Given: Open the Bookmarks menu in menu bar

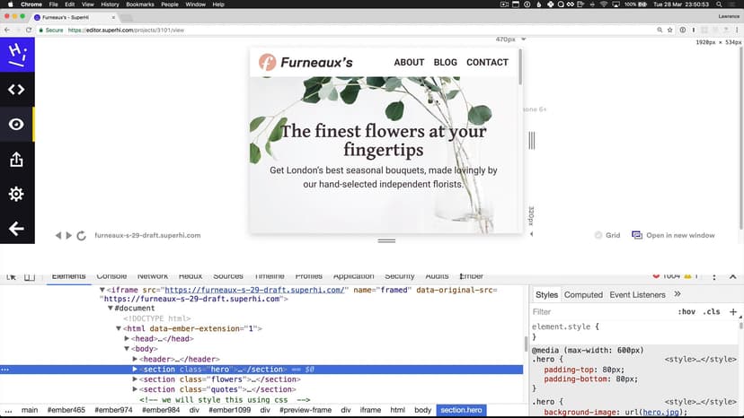Looking at the screenshot, I should pyautogui.click(x=139, y=4).
